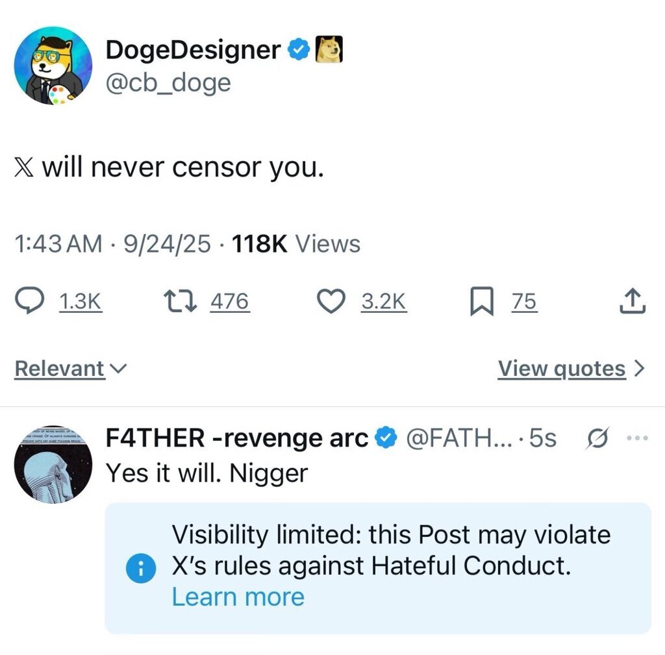The image size is (665, 655).
Task: Click the Doge affiliate badge icon
Action: pos(329,50)
